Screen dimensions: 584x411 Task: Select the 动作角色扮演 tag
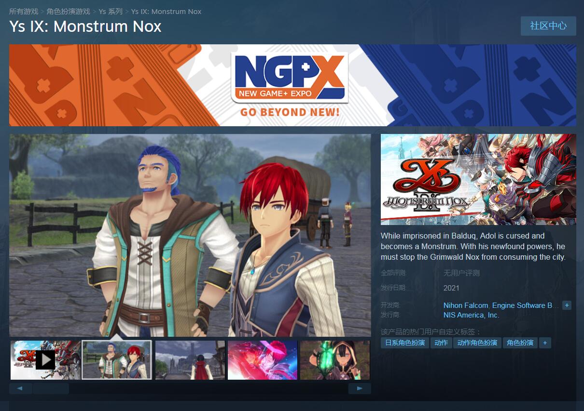pyautogui.click(x=477, y=343)
